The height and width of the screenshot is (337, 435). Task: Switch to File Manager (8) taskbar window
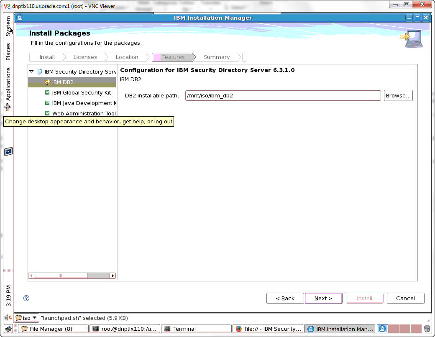click(53, 329)
